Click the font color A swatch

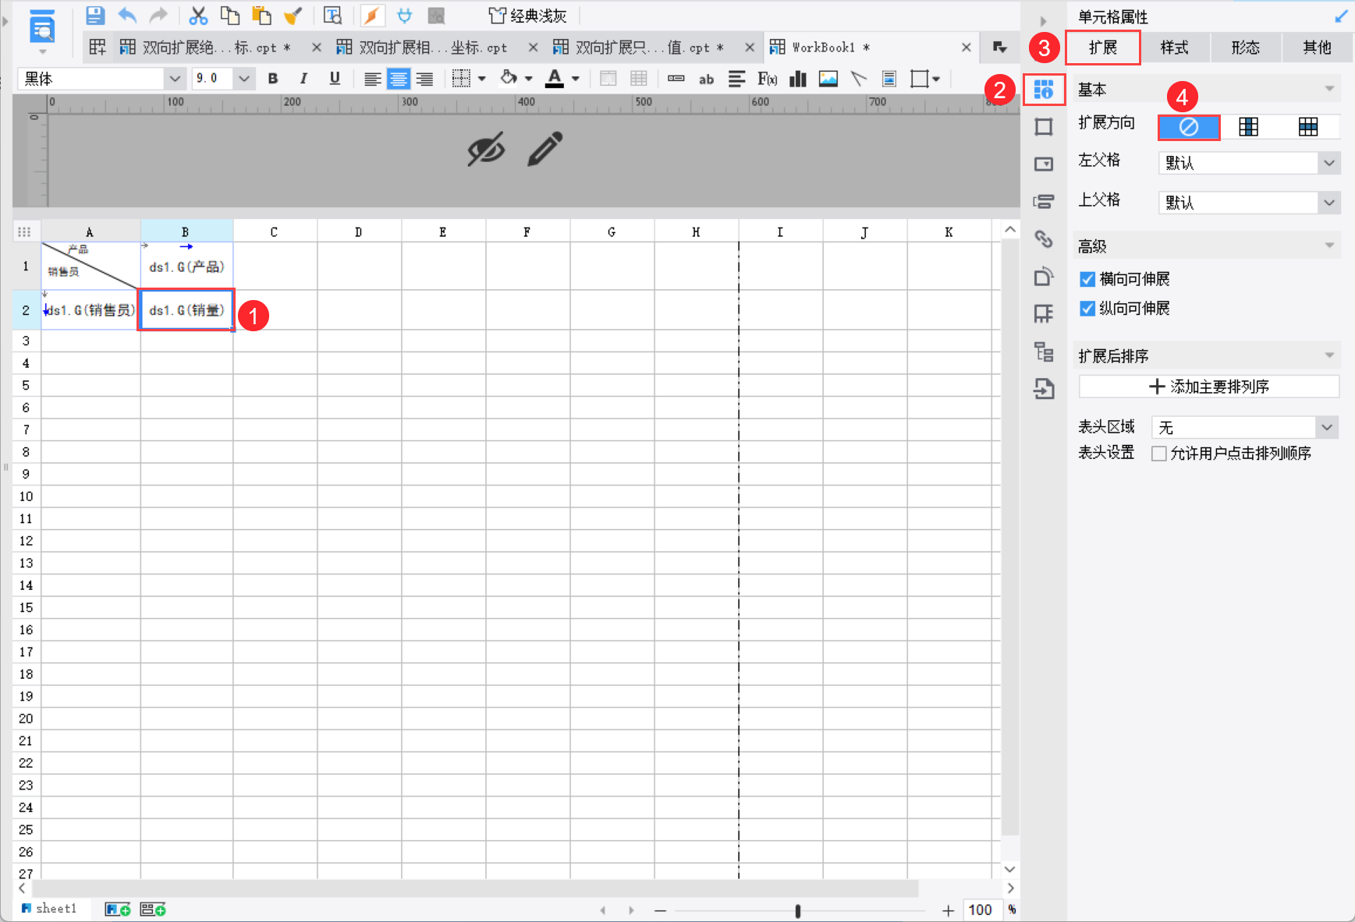554,79
